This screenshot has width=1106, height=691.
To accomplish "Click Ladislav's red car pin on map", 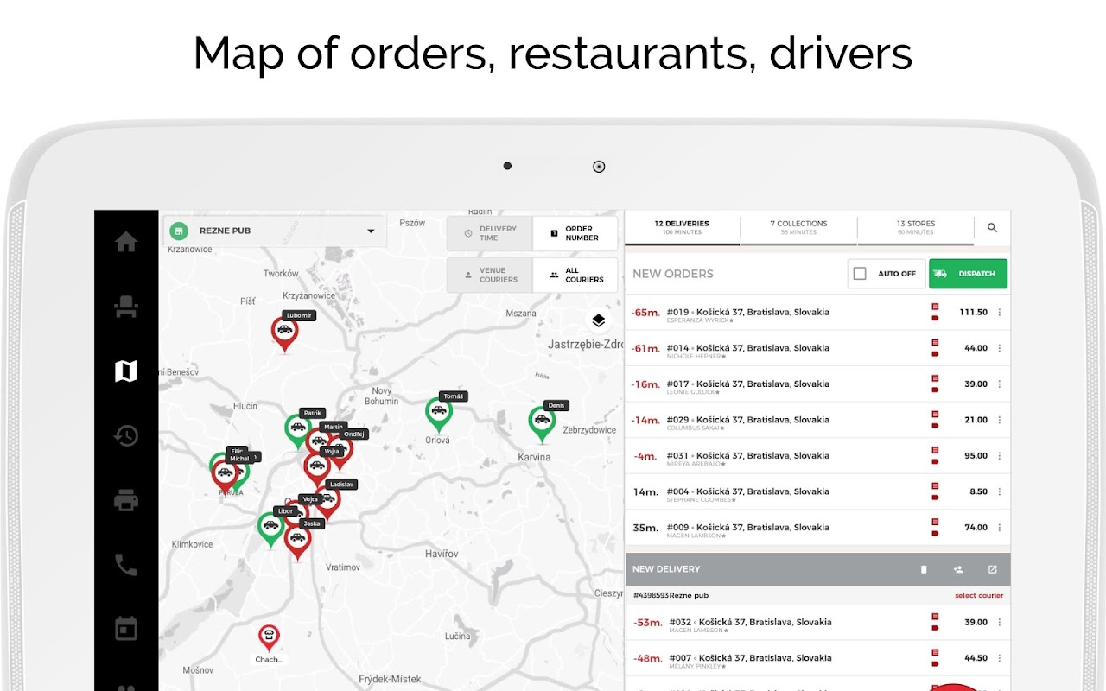I will coord(327,502).
